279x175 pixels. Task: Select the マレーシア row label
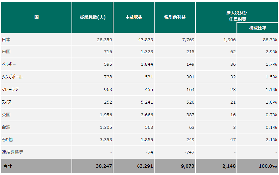point(10,89)
